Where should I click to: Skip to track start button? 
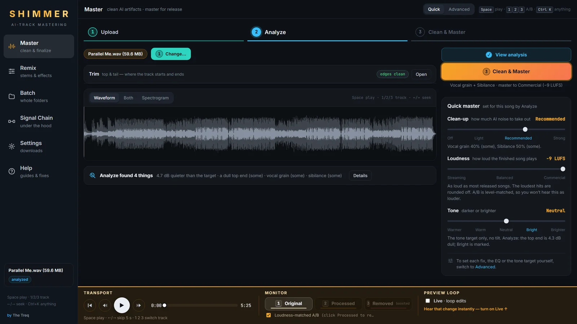(x=90, y=305)
